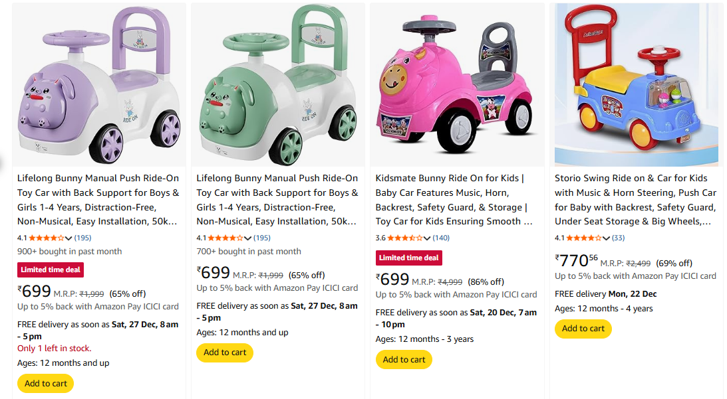This screenshot has height=399, width=727.
Task: Add Kidsmate Bunny Ride On to cart
Action: [404, 360]
